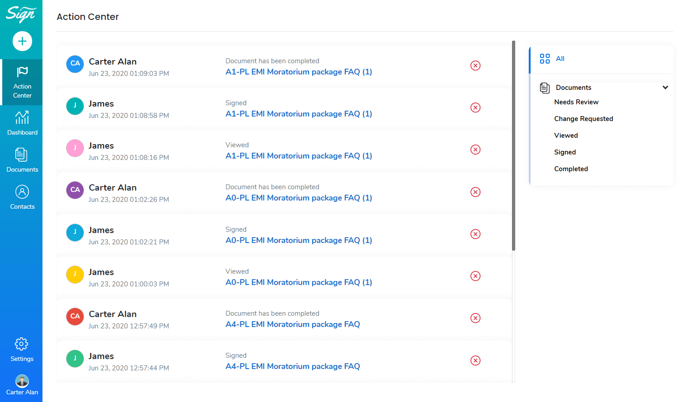Show only Signed documents

pos(564,152)
